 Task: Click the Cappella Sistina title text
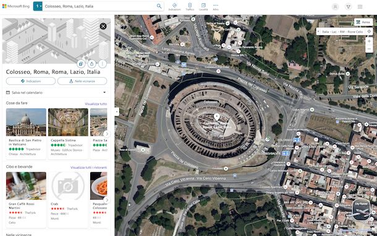(63, 140)
